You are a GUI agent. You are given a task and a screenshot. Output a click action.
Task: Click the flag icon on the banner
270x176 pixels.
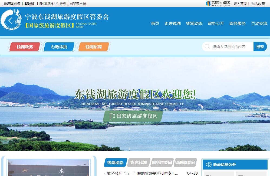pyautogui.click(x=112, y=116)
